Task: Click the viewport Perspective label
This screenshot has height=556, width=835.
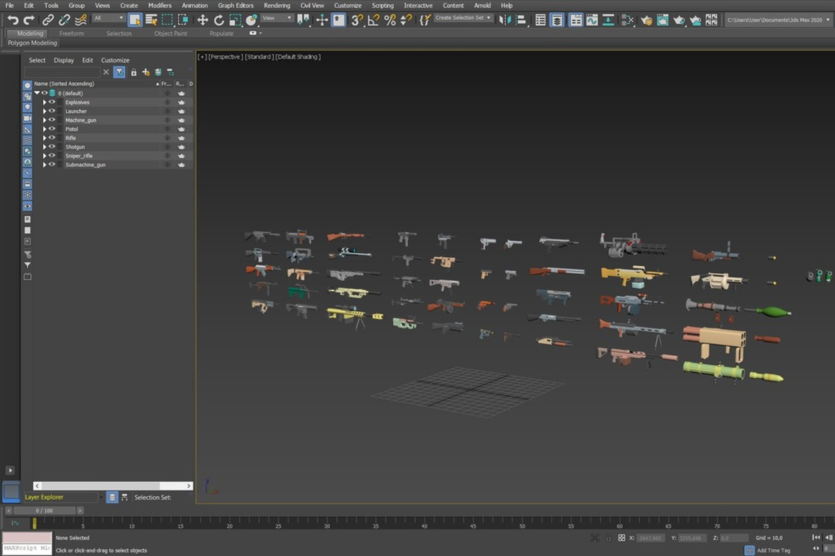Action: tap(225, 57)
